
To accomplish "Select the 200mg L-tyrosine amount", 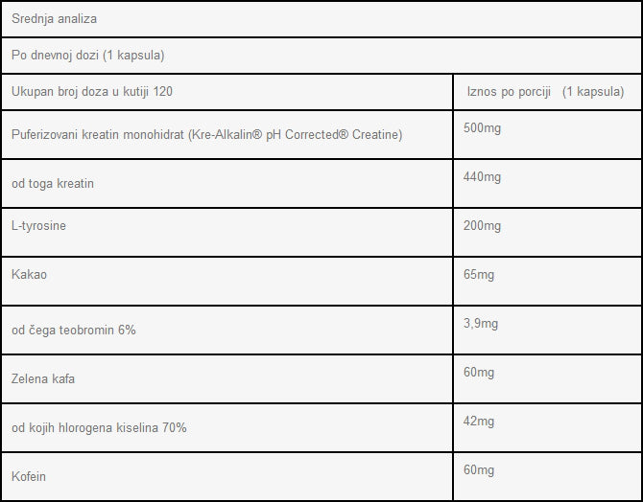I will [482, 226].
